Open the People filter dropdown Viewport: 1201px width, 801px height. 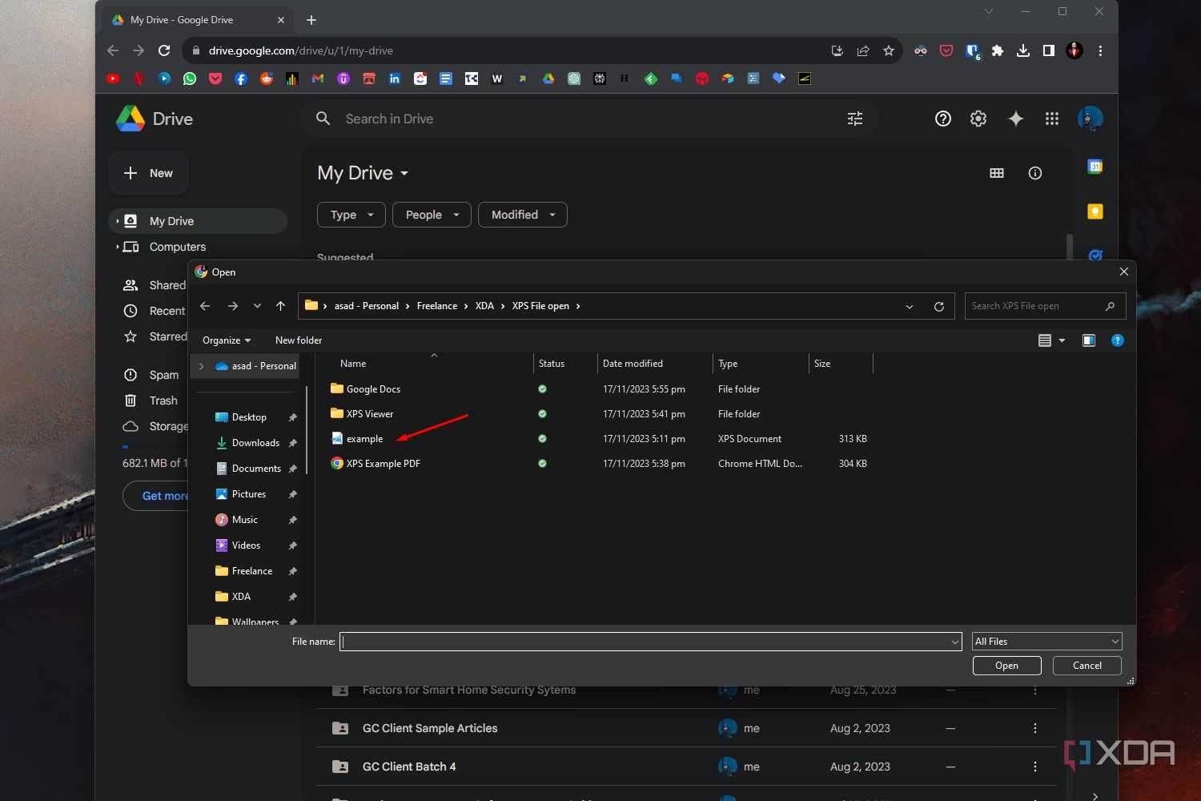pyautogui.click(x=432, y=215)
